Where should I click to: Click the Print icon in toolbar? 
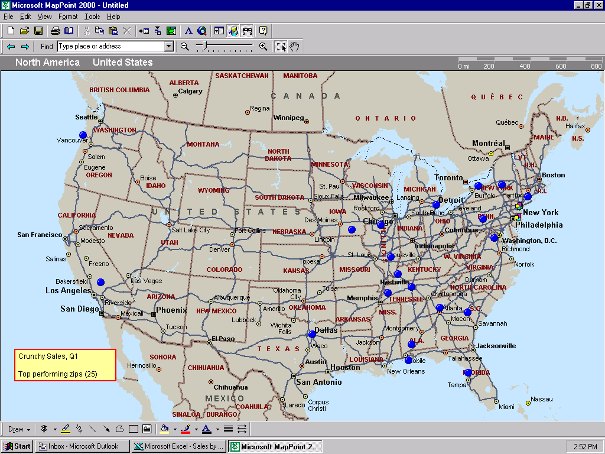(x=55, y=31)
